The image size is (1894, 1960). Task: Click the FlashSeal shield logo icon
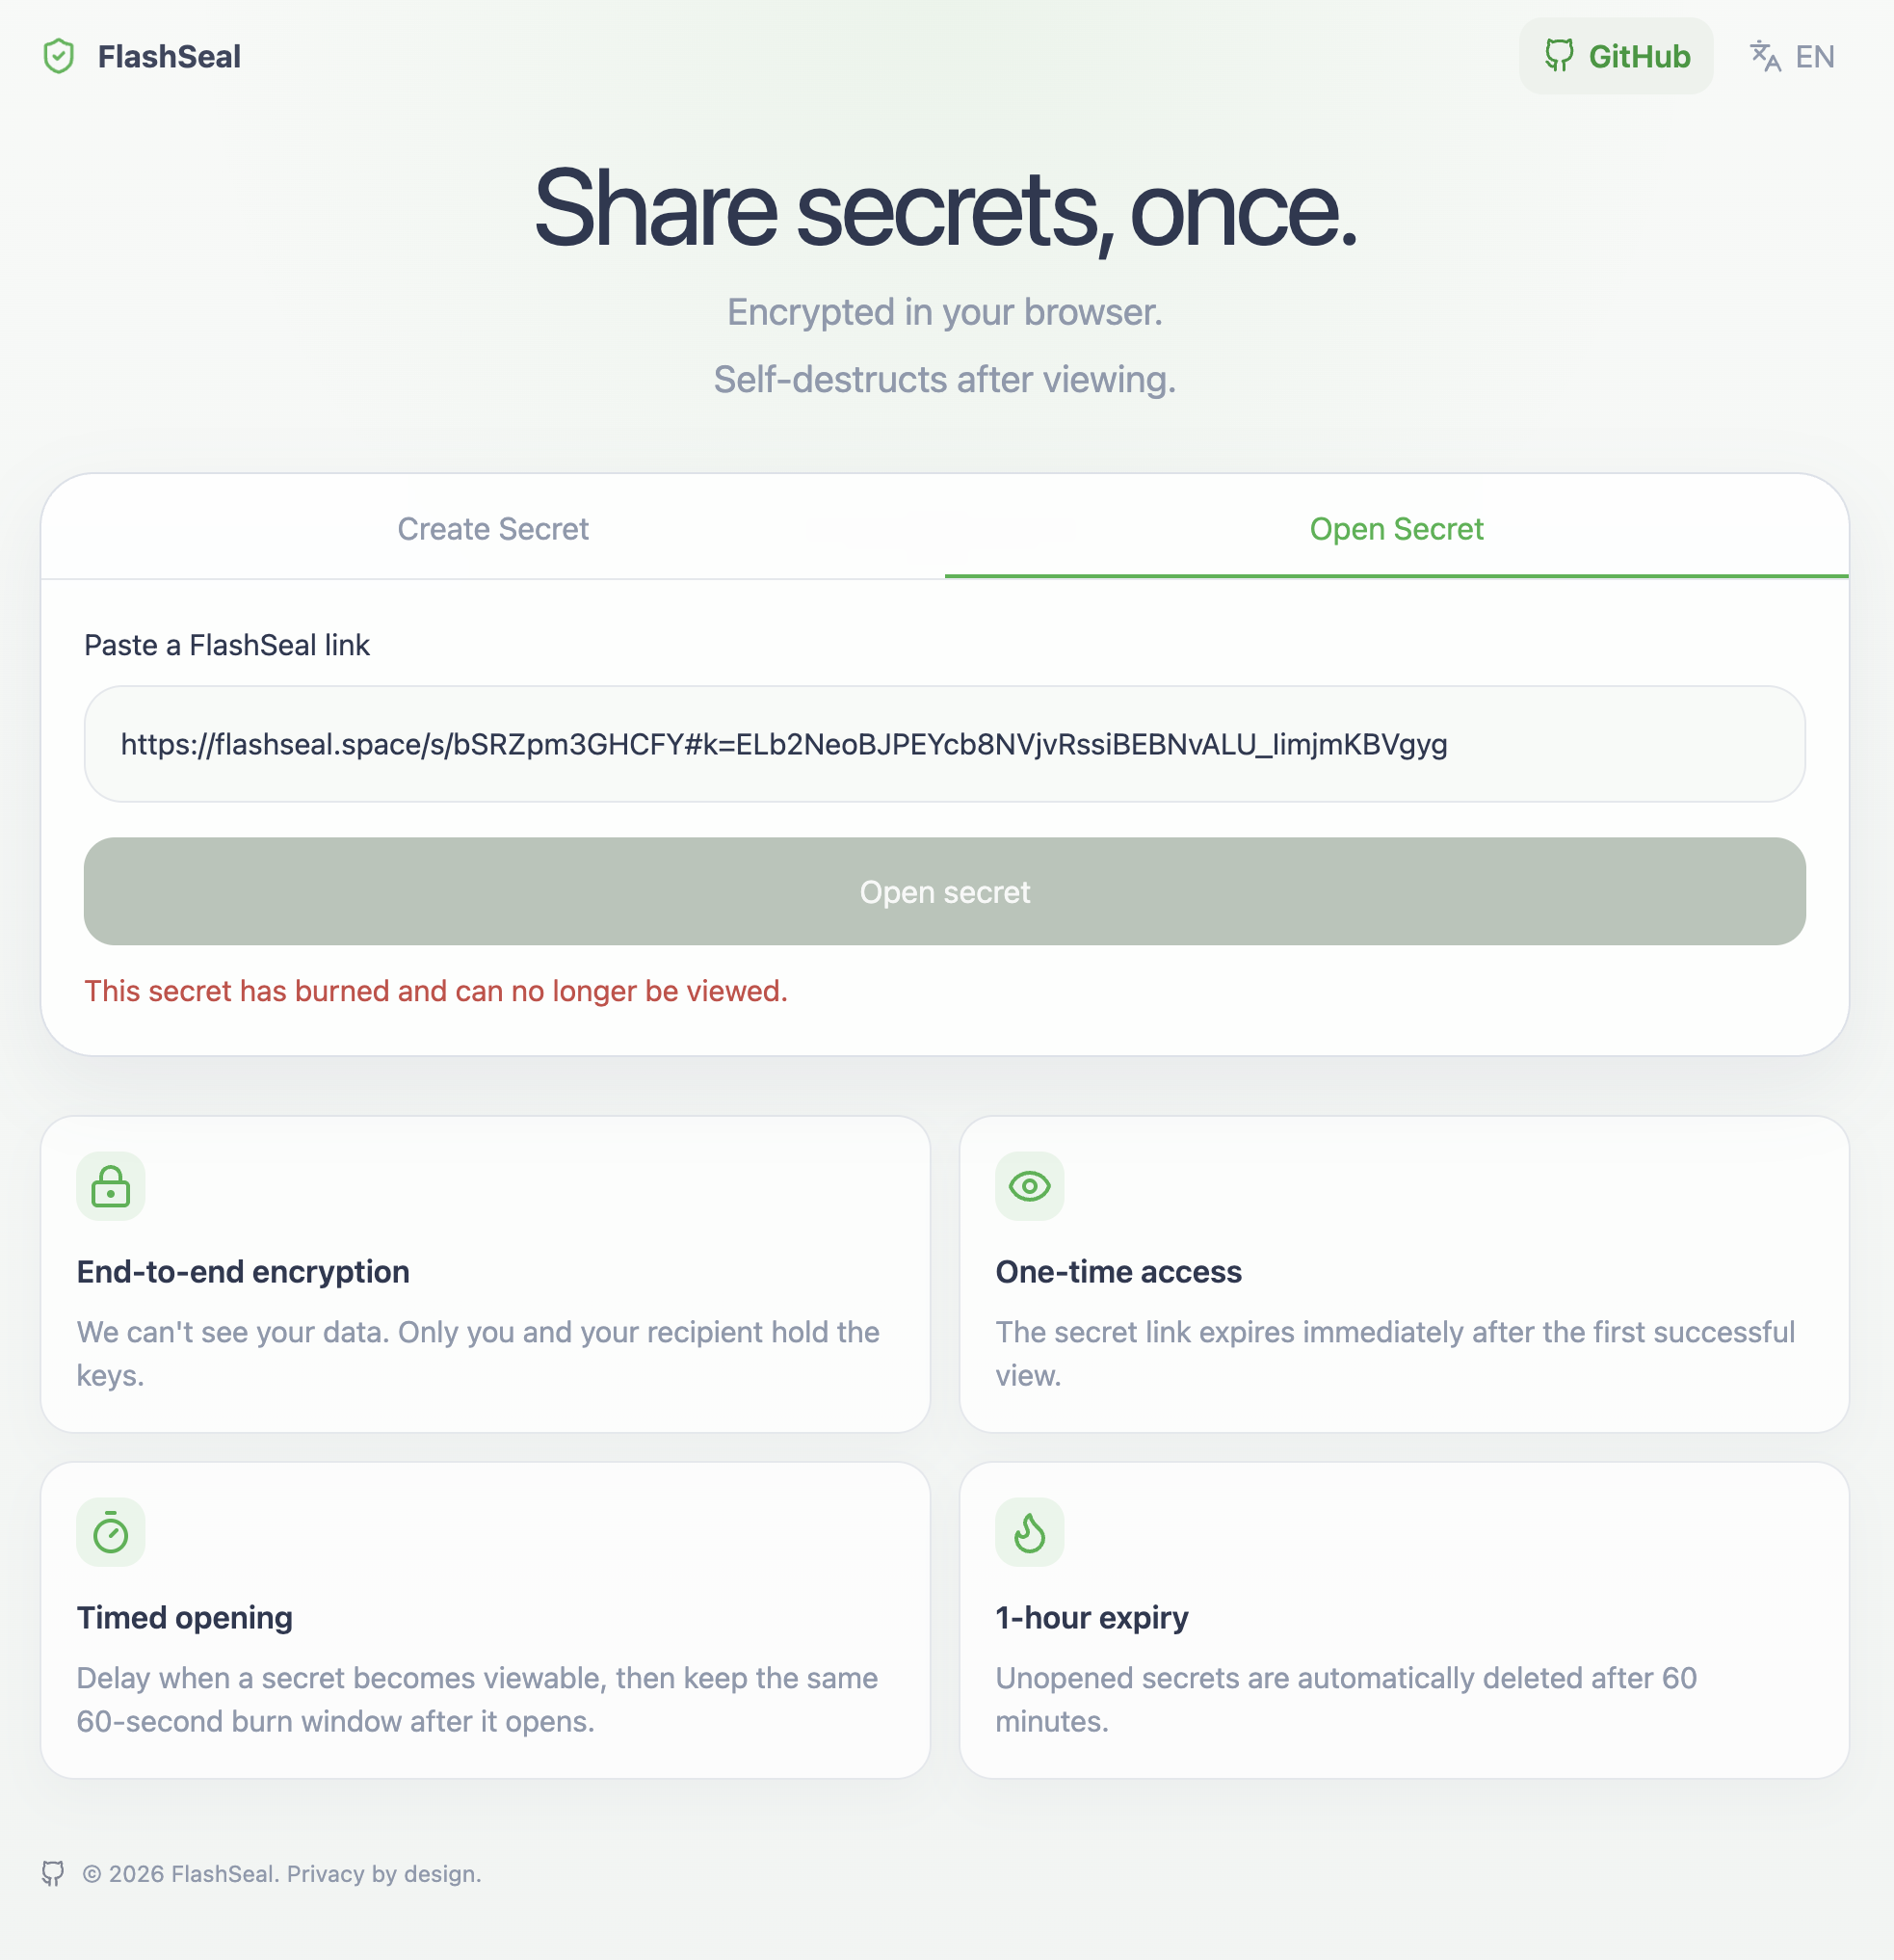(x=59, y=56)
